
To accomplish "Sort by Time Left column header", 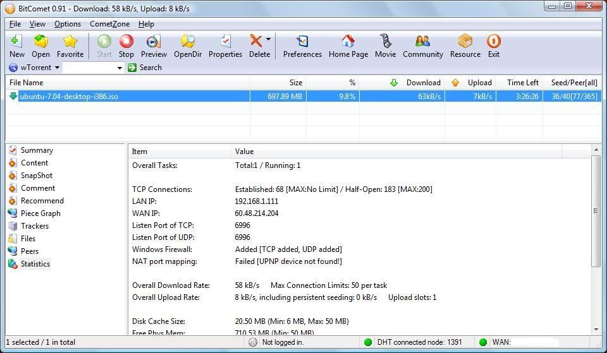I will point(519,83).
